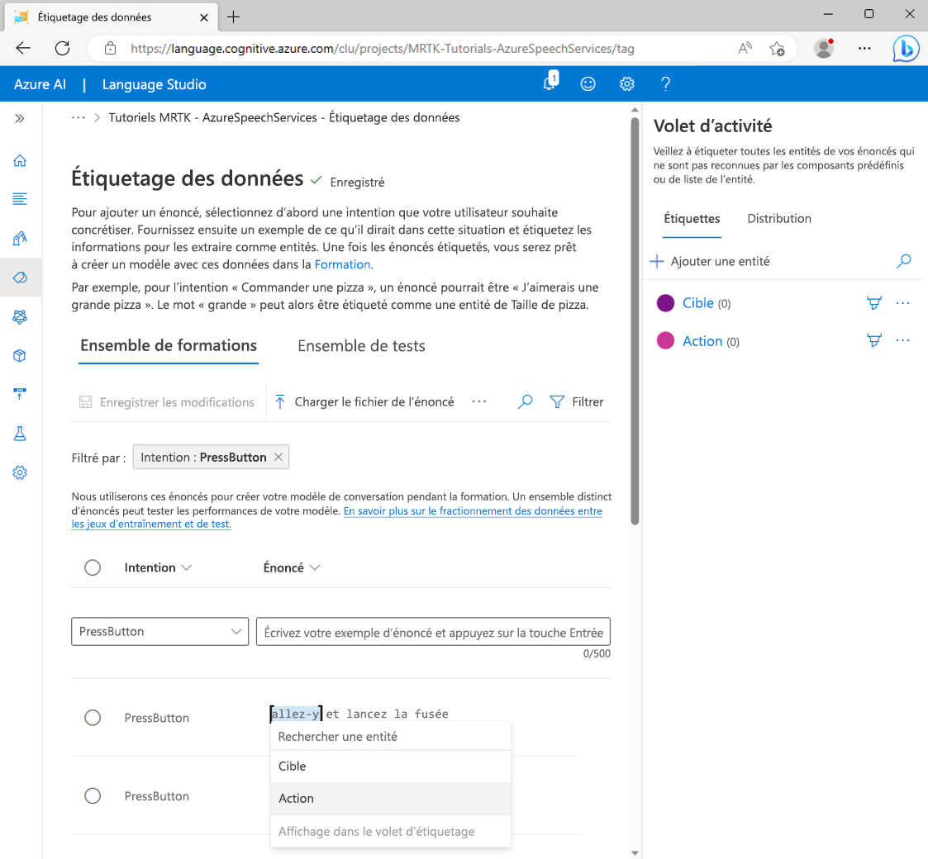928x859 pixels.
Task: Click Cible entity name in activity pane
Action: [697, 303]
